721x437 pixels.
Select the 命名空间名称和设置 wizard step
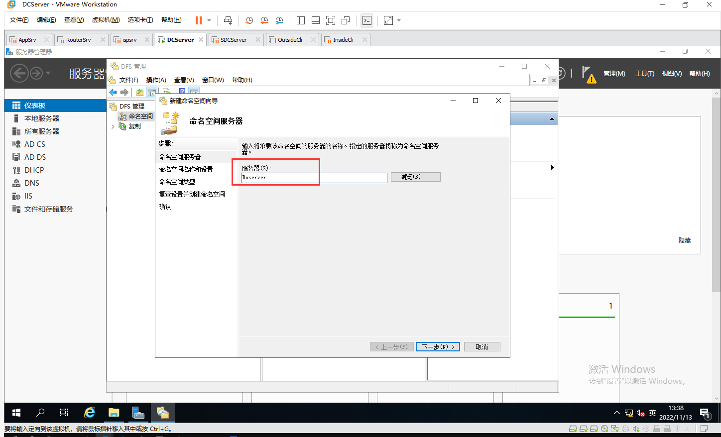(x=186, y=169)
